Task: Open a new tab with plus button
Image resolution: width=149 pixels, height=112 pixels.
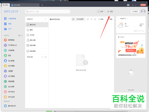Action: click(42, 5)
